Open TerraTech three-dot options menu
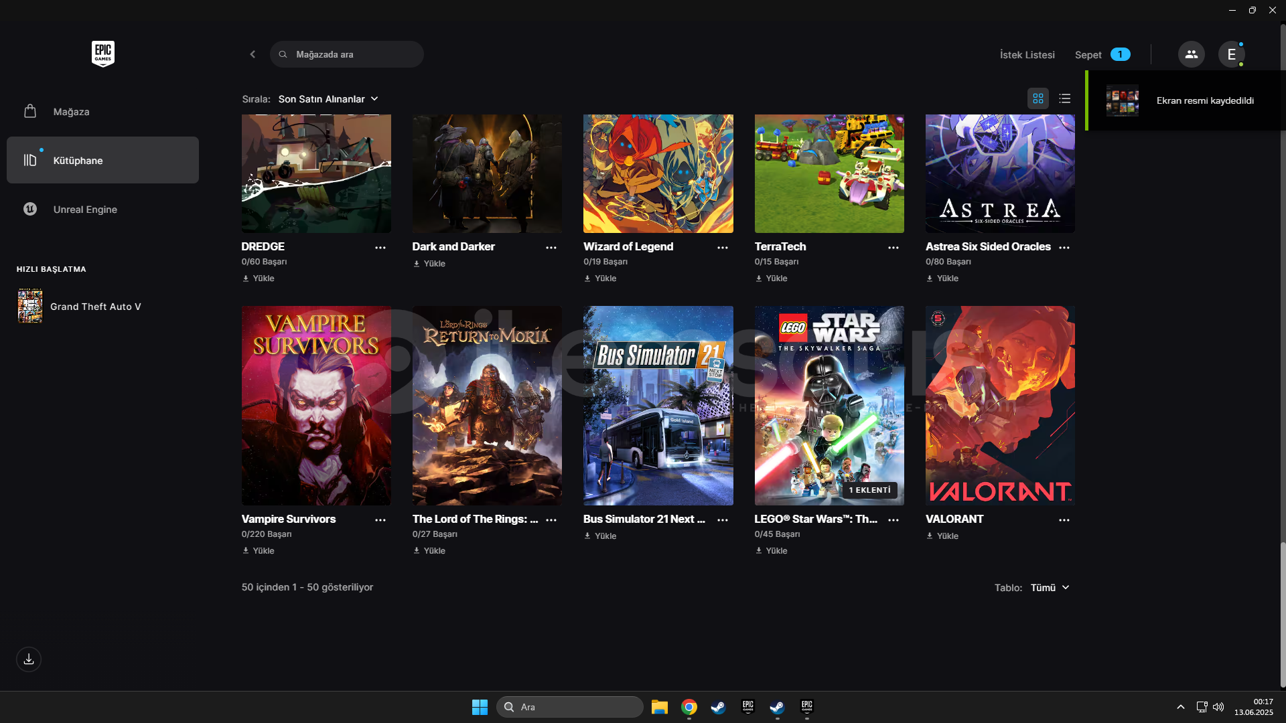The width and height of the screenshot is (1286, 723). pyautogui.click(x=894, y=248)
